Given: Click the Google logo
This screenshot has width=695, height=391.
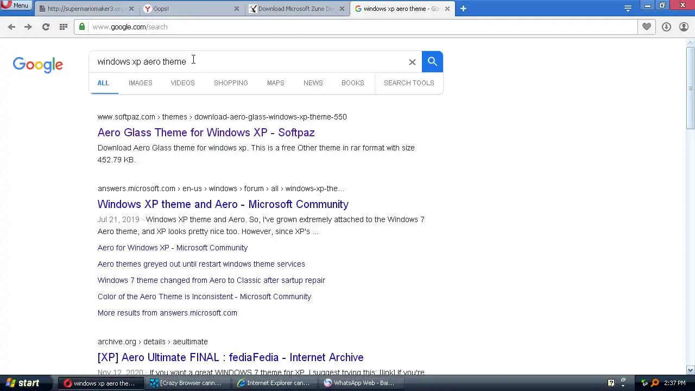Looking at the screenshot, I should (38, 65).
